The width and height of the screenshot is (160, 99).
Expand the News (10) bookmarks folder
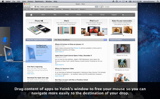(x=75, y=9)
